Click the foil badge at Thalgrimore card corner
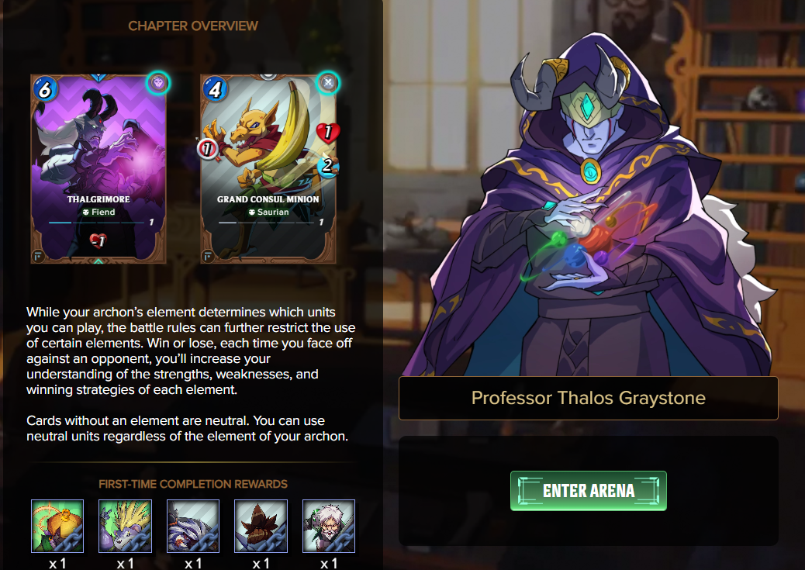Screen dimensions: 805x570 click(37, 255)
